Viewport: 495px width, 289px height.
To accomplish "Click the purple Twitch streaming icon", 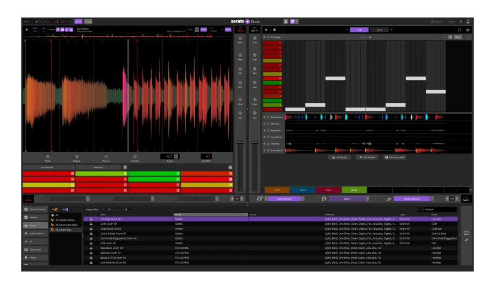I will (x=293, y=21).
